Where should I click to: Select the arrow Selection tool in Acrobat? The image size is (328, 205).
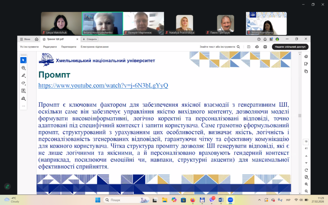[x=23, y=60]
